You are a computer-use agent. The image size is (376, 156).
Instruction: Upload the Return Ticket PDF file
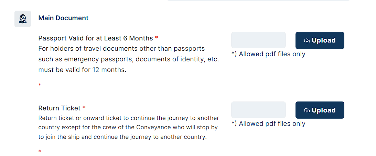[320, 110]
